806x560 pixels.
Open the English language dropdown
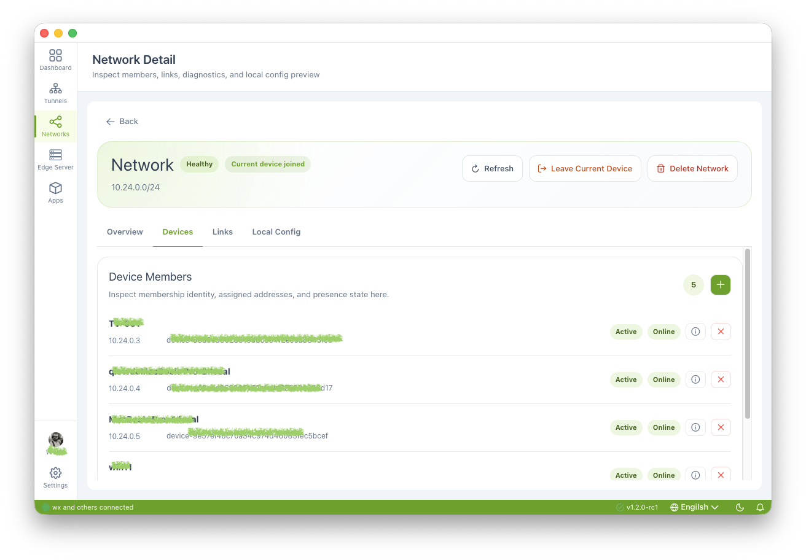click(694, 507)
